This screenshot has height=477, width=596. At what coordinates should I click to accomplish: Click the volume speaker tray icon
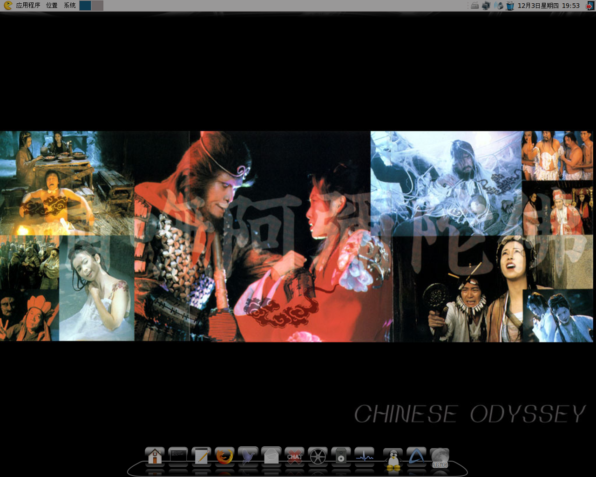(x=499, y=6)
